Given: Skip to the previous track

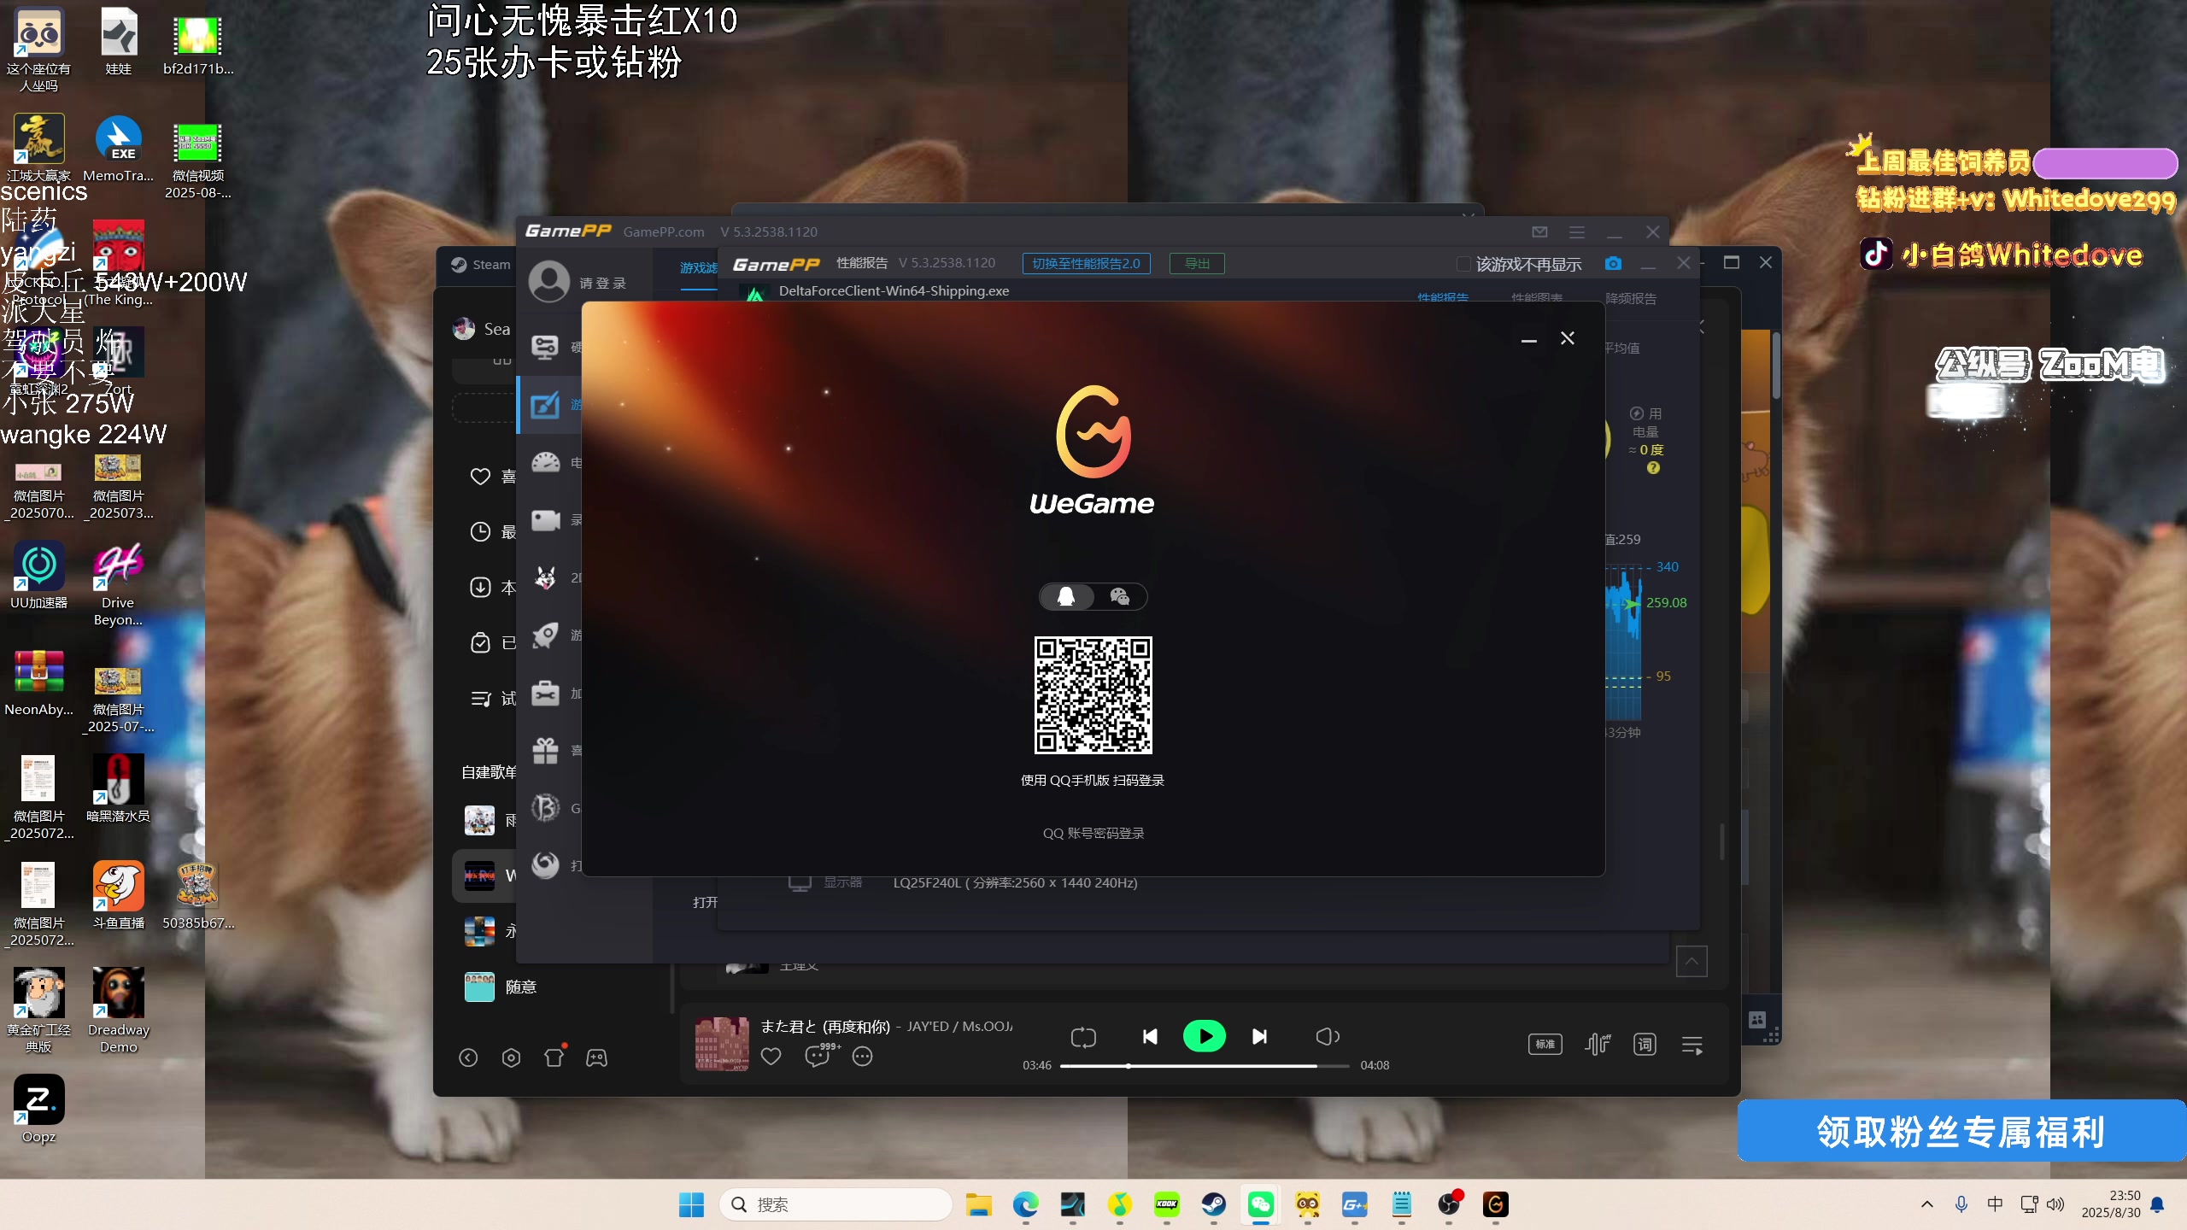Looking at the screenshot, I should [1150, 1036].
